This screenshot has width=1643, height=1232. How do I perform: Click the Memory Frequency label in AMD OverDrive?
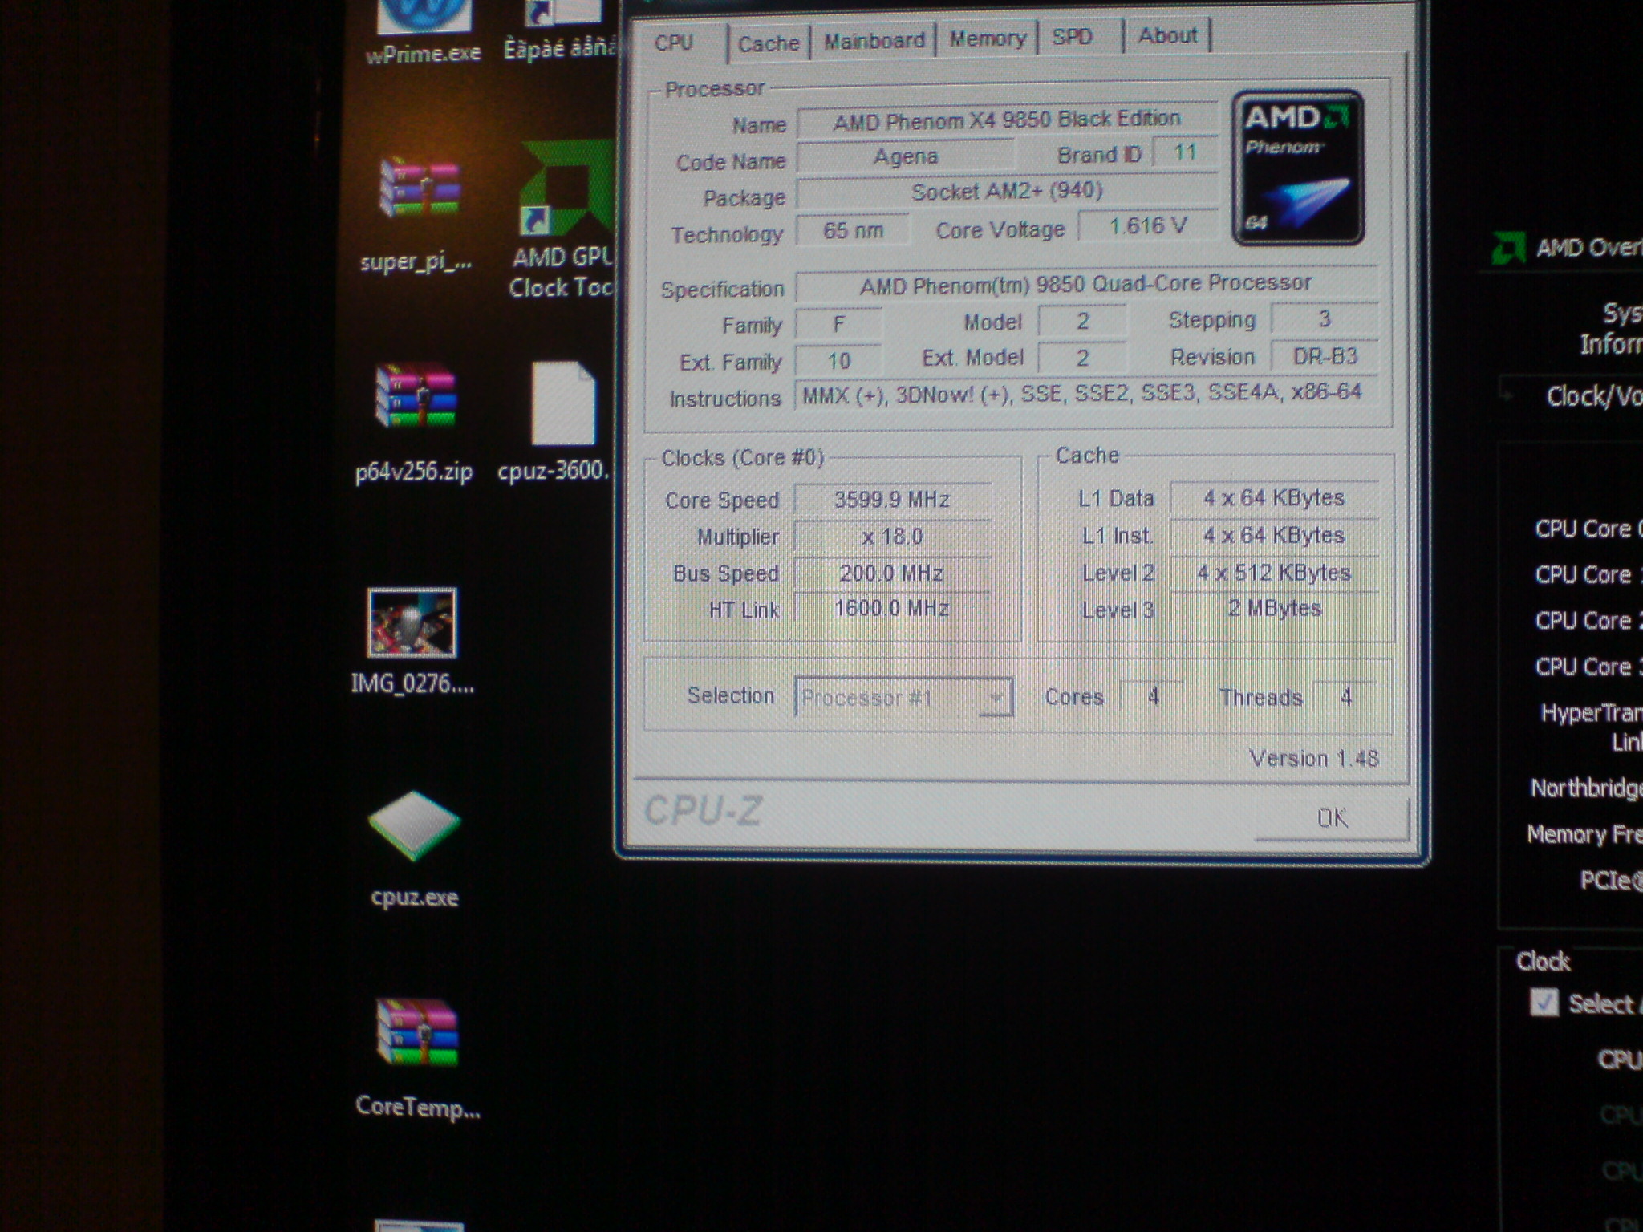point(1584,834)
